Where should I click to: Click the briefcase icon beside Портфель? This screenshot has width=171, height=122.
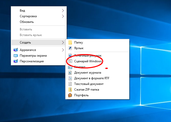pos(70,95)
